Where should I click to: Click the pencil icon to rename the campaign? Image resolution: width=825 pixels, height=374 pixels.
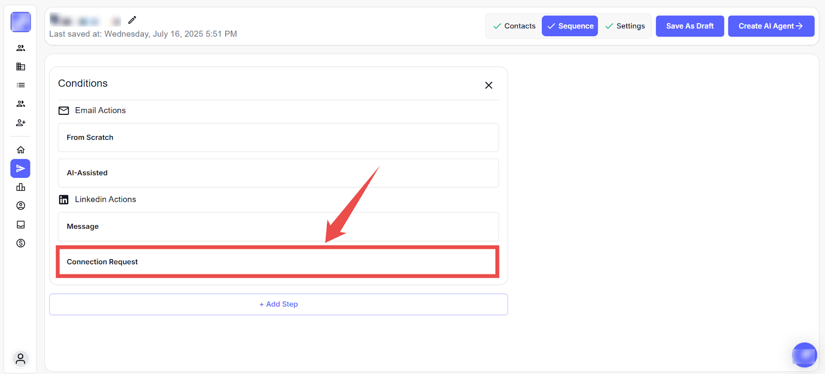pyautogui.click(x=132, y=20)
